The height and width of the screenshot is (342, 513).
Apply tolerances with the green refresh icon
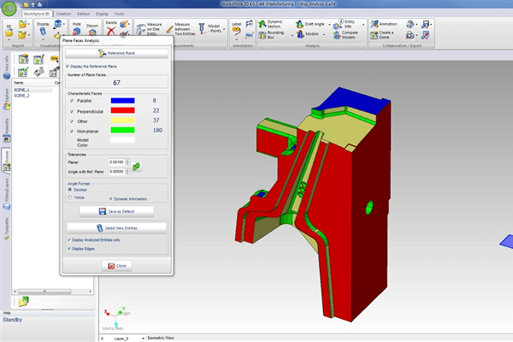click(x=136, y=166)
